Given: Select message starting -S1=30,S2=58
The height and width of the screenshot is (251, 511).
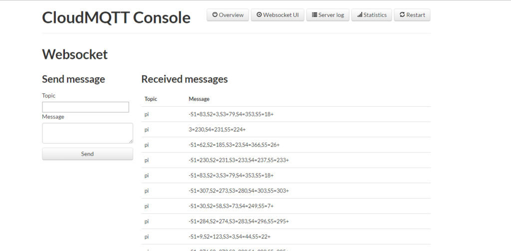Looking at the screenshot, I should 231,206.
